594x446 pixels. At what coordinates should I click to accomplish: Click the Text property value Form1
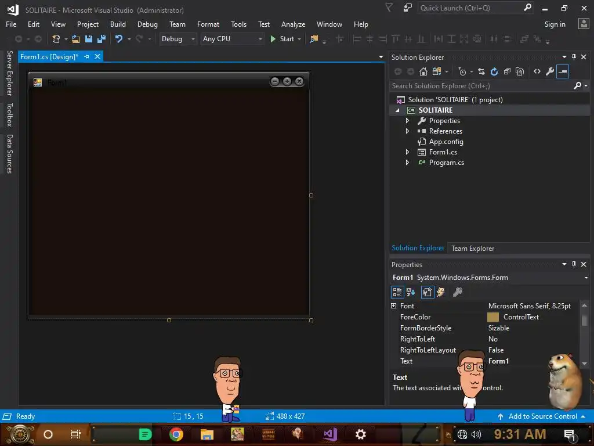[x=498, y=361]
